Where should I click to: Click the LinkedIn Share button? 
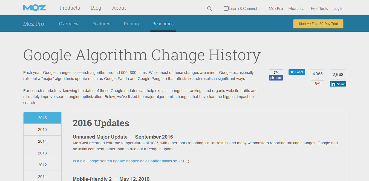[x=338, y=84]
